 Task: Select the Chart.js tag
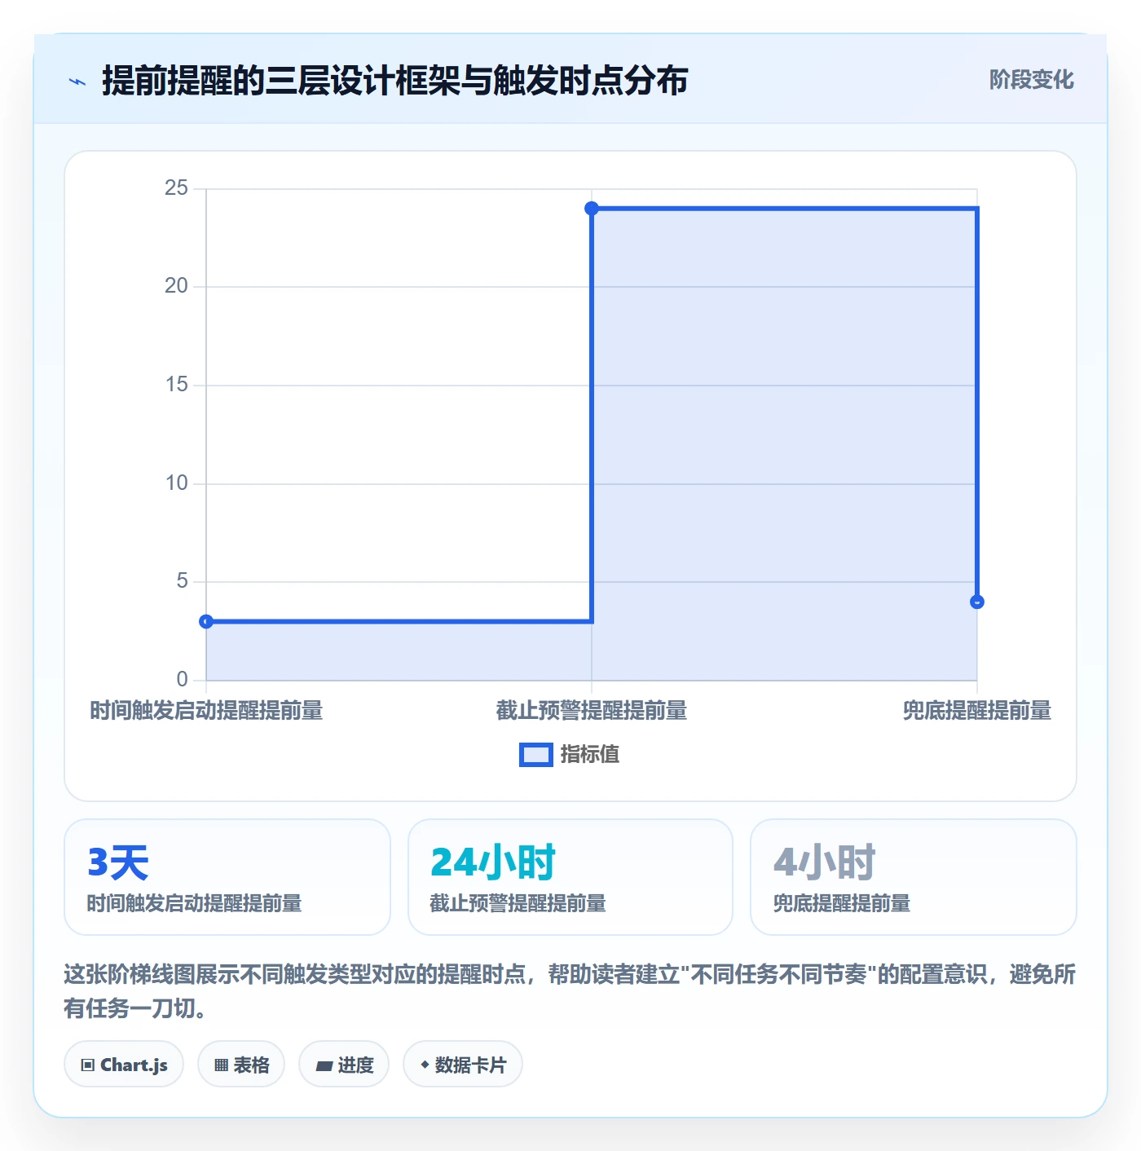(124, 1065)
